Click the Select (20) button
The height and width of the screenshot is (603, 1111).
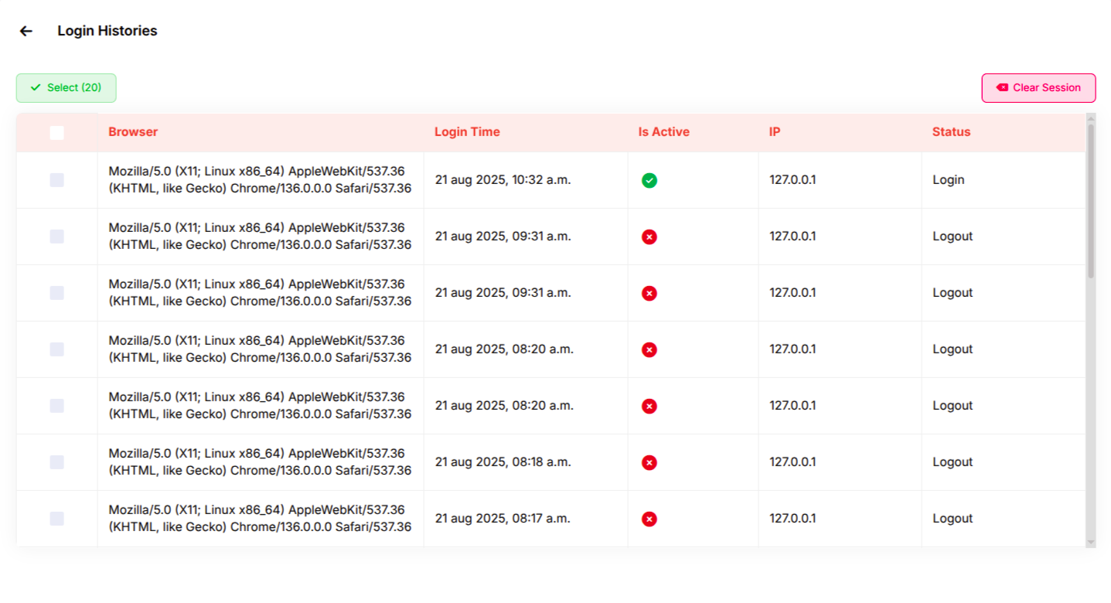point(66,87)
